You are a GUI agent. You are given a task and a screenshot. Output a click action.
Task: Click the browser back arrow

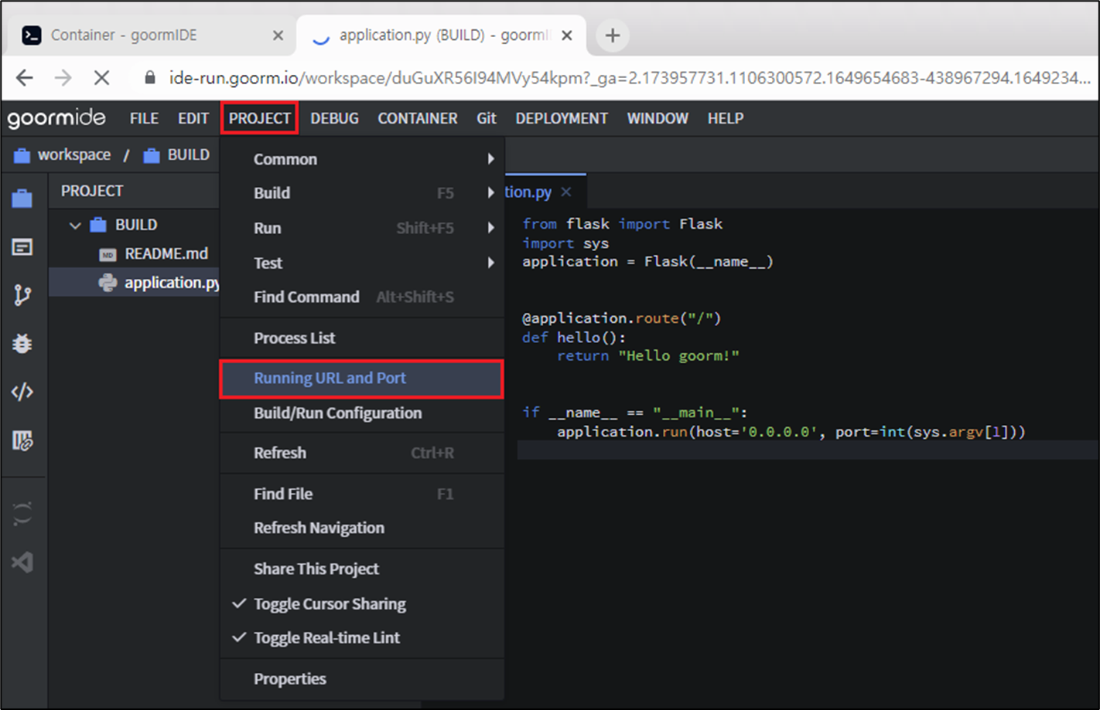point(25,77)
